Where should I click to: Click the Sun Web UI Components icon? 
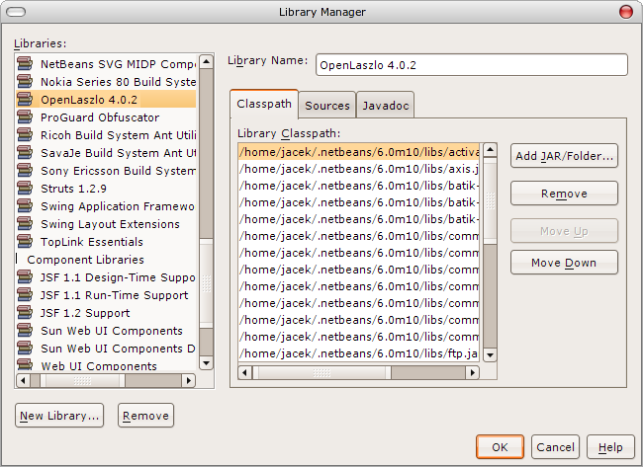25,331
